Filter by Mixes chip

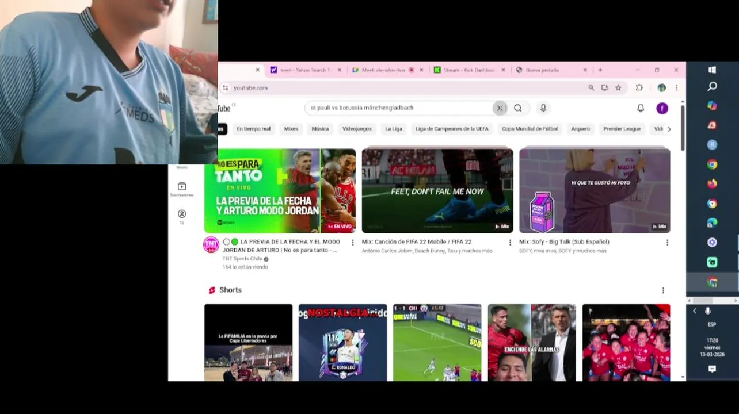pos(291,129)
